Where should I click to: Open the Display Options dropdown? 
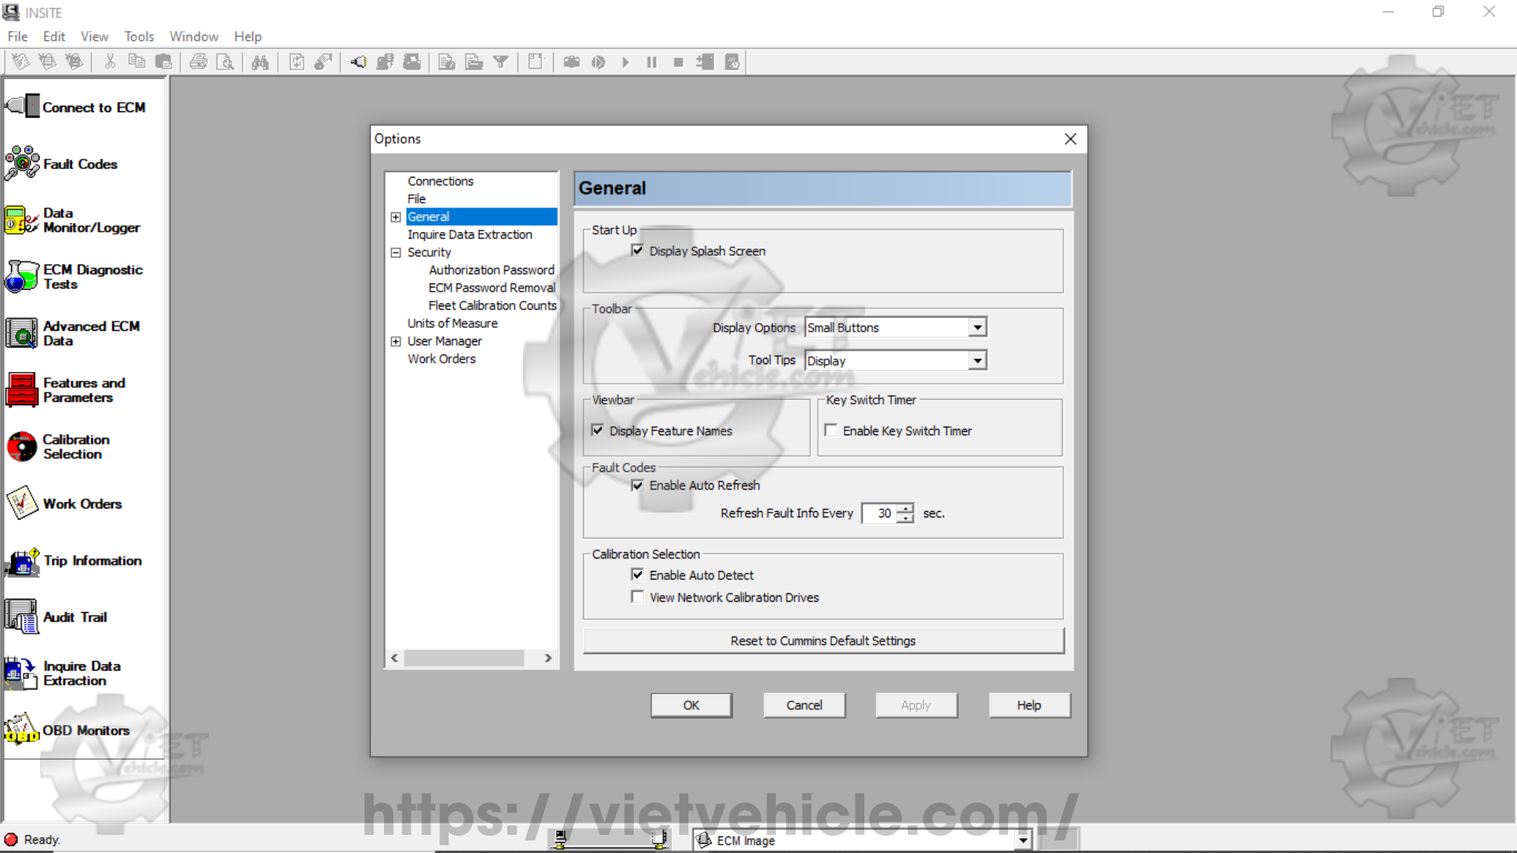click(977, 327)
